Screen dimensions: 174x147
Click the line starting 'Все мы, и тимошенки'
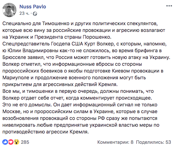78,91
